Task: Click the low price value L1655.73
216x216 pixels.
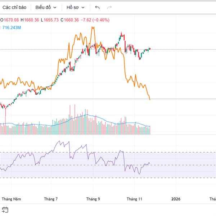Action: pyautogui.click(x=50, y=20)
